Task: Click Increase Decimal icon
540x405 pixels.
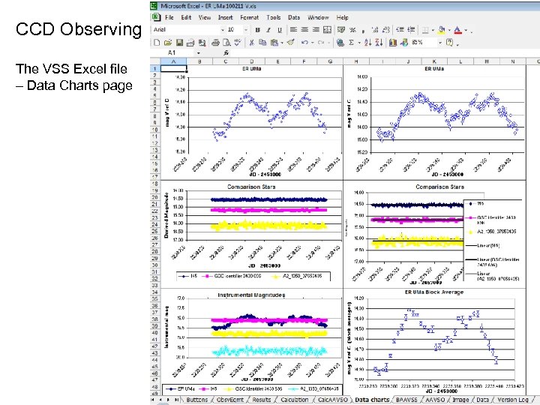Action: tap(375, 30)
